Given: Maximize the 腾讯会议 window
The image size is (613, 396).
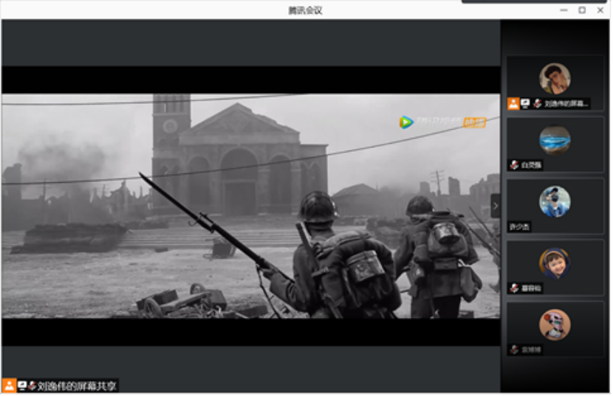Looking at the screenshot, I should [582, 10].
